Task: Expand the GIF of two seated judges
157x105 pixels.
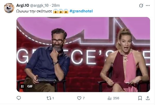Action: (x=83, y=54)
